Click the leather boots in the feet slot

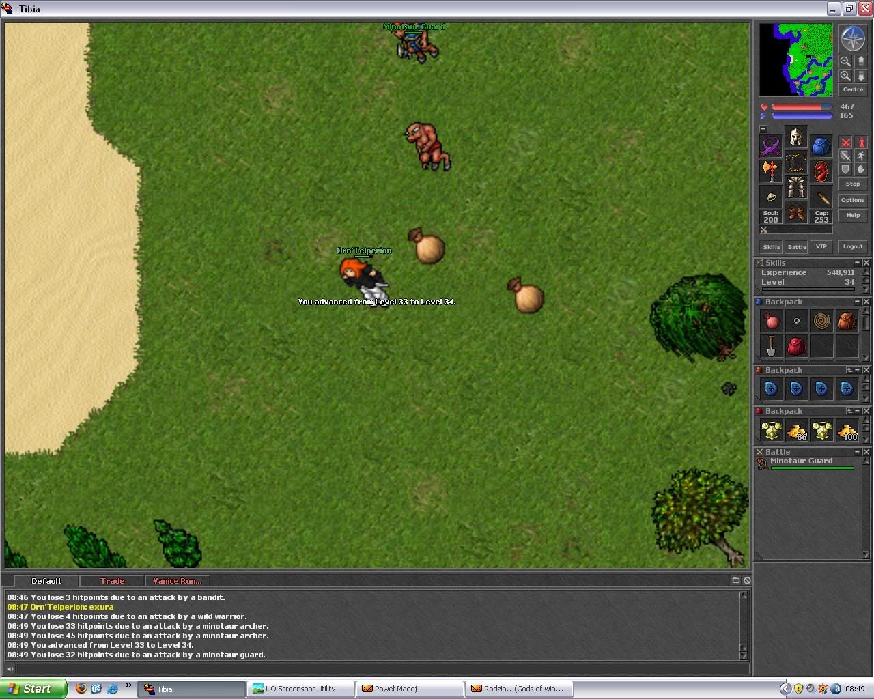coord(795,213)
